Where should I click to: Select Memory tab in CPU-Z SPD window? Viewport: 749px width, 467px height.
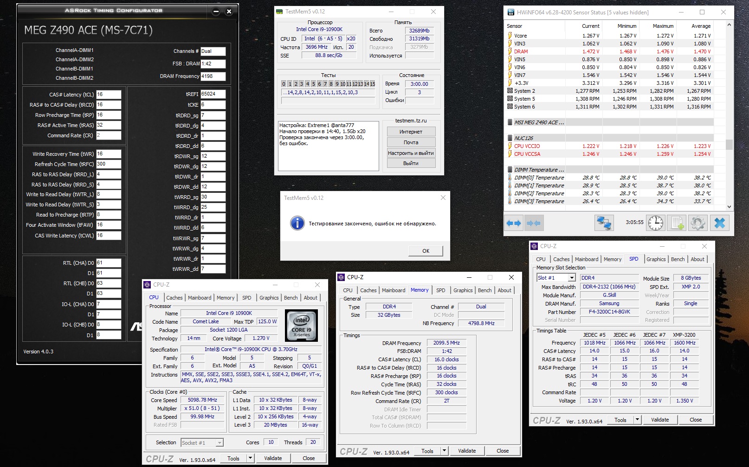click(x=613, y=259)
